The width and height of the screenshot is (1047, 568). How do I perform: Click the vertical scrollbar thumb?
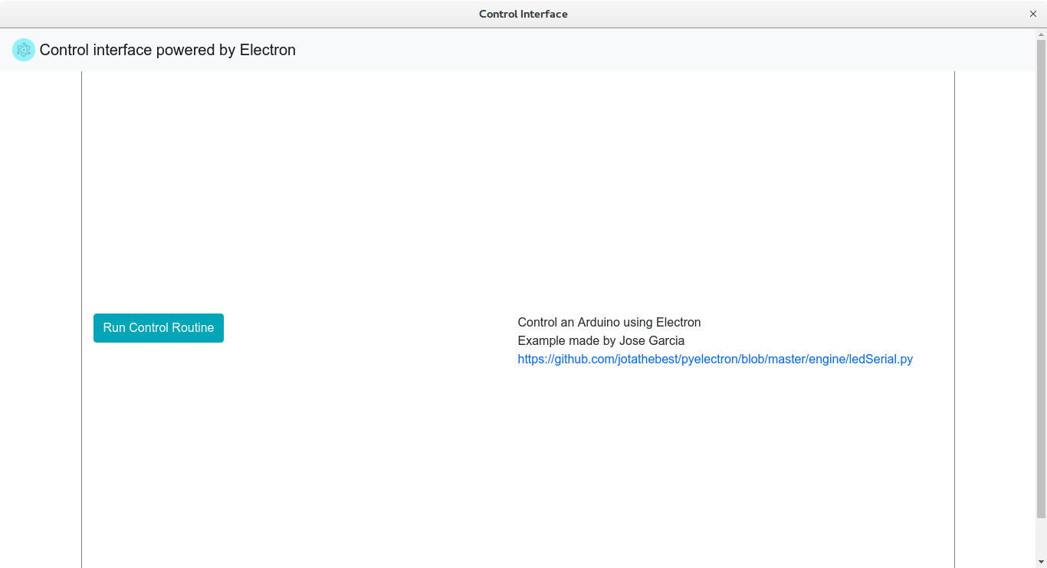pyautogui.click(x=1041, y=278)
